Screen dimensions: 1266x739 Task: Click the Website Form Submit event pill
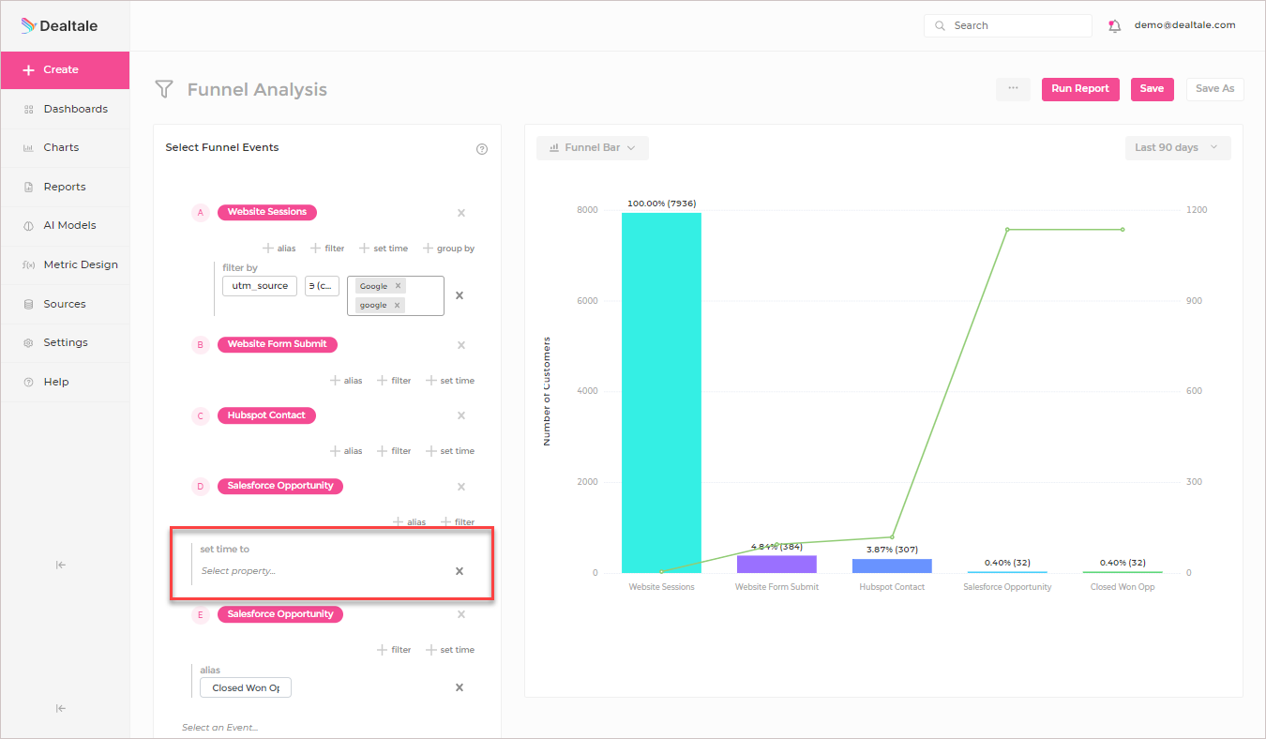point(277,344)
